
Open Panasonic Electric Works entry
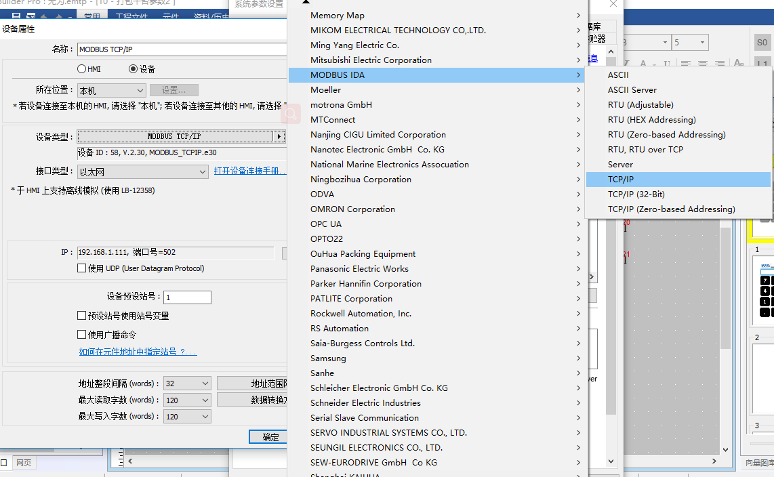(437, 269)
